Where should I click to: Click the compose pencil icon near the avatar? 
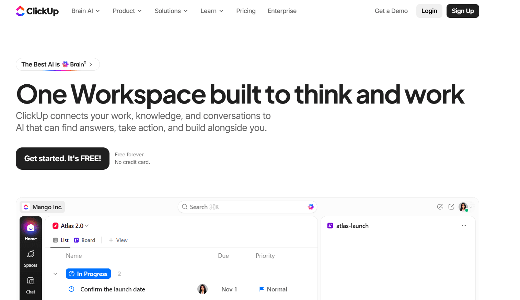coord(451,207)
